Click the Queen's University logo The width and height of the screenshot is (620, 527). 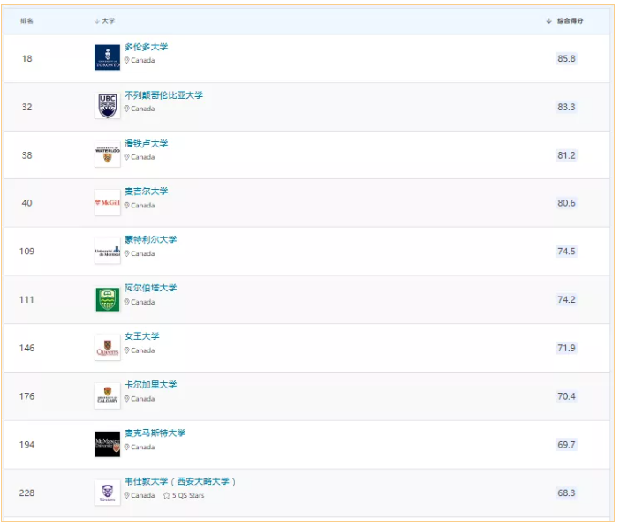(107, 348)
